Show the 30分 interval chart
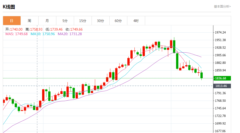240x133 pixels. pyautogui.click(x=100, y=21)
